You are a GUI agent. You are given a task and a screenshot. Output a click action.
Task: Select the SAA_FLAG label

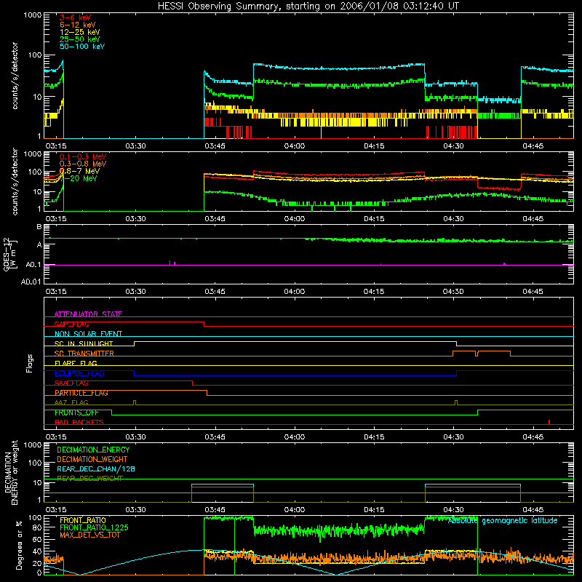point(71,383)
